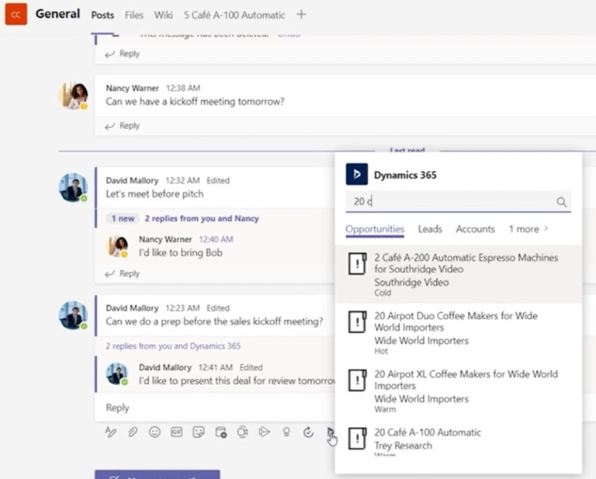596x479 pixels.
Task: Switch to the Posts tab
Action: (x=102, y=15)
